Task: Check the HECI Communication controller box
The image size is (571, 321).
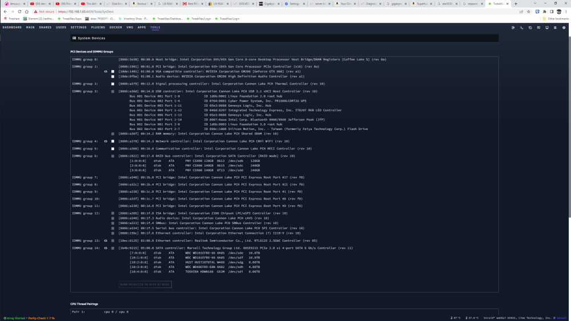Action: pyautogui.click(x=112, y=149)
